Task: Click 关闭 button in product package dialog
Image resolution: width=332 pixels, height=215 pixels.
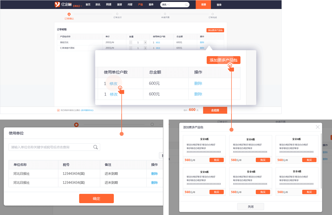Action: pos(250,207)
